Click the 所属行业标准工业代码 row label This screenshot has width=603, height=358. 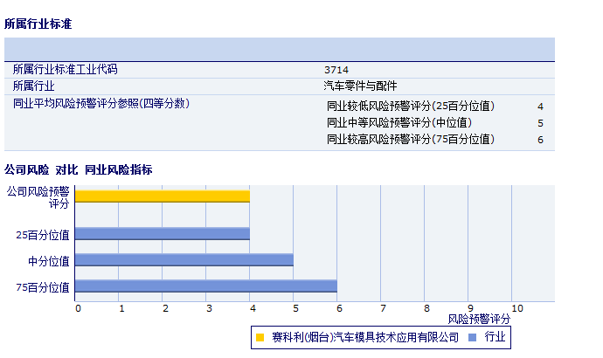point(65,69)
